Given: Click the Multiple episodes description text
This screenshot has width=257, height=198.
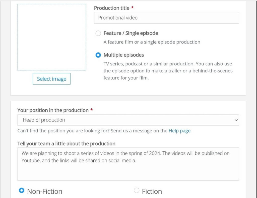Looking at the screenshot, I should pyautogui.click(x=168, y=71).
